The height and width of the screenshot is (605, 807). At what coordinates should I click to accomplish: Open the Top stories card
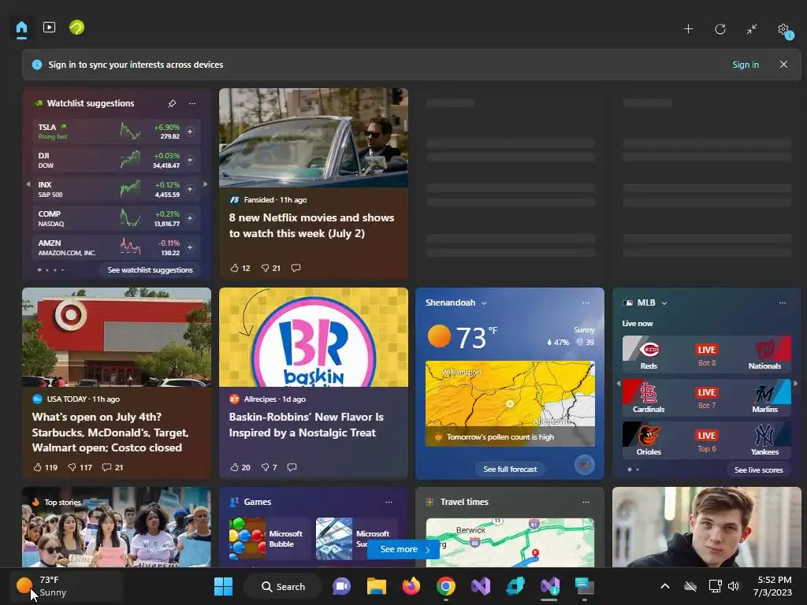click(117, 527)
